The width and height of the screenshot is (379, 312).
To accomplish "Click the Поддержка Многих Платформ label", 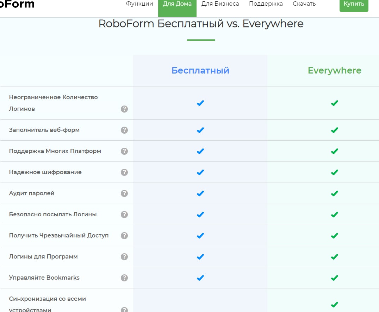I will click(x=55, y=151).
